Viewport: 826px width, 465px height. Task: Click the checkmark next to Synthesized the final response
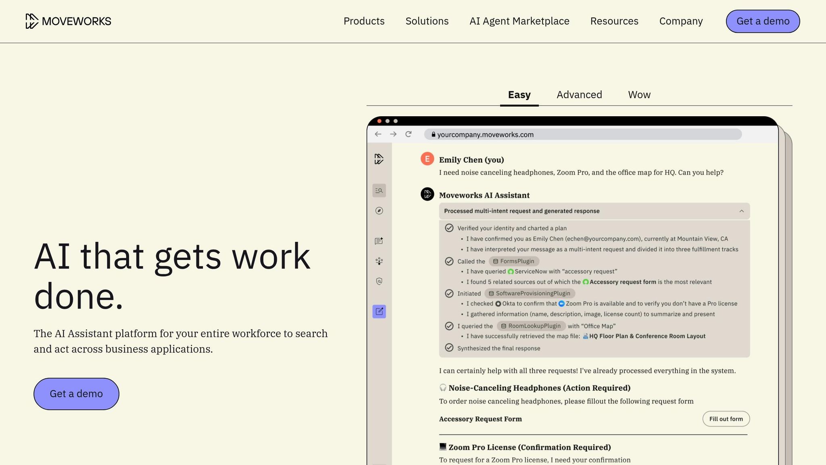(449, 347)
